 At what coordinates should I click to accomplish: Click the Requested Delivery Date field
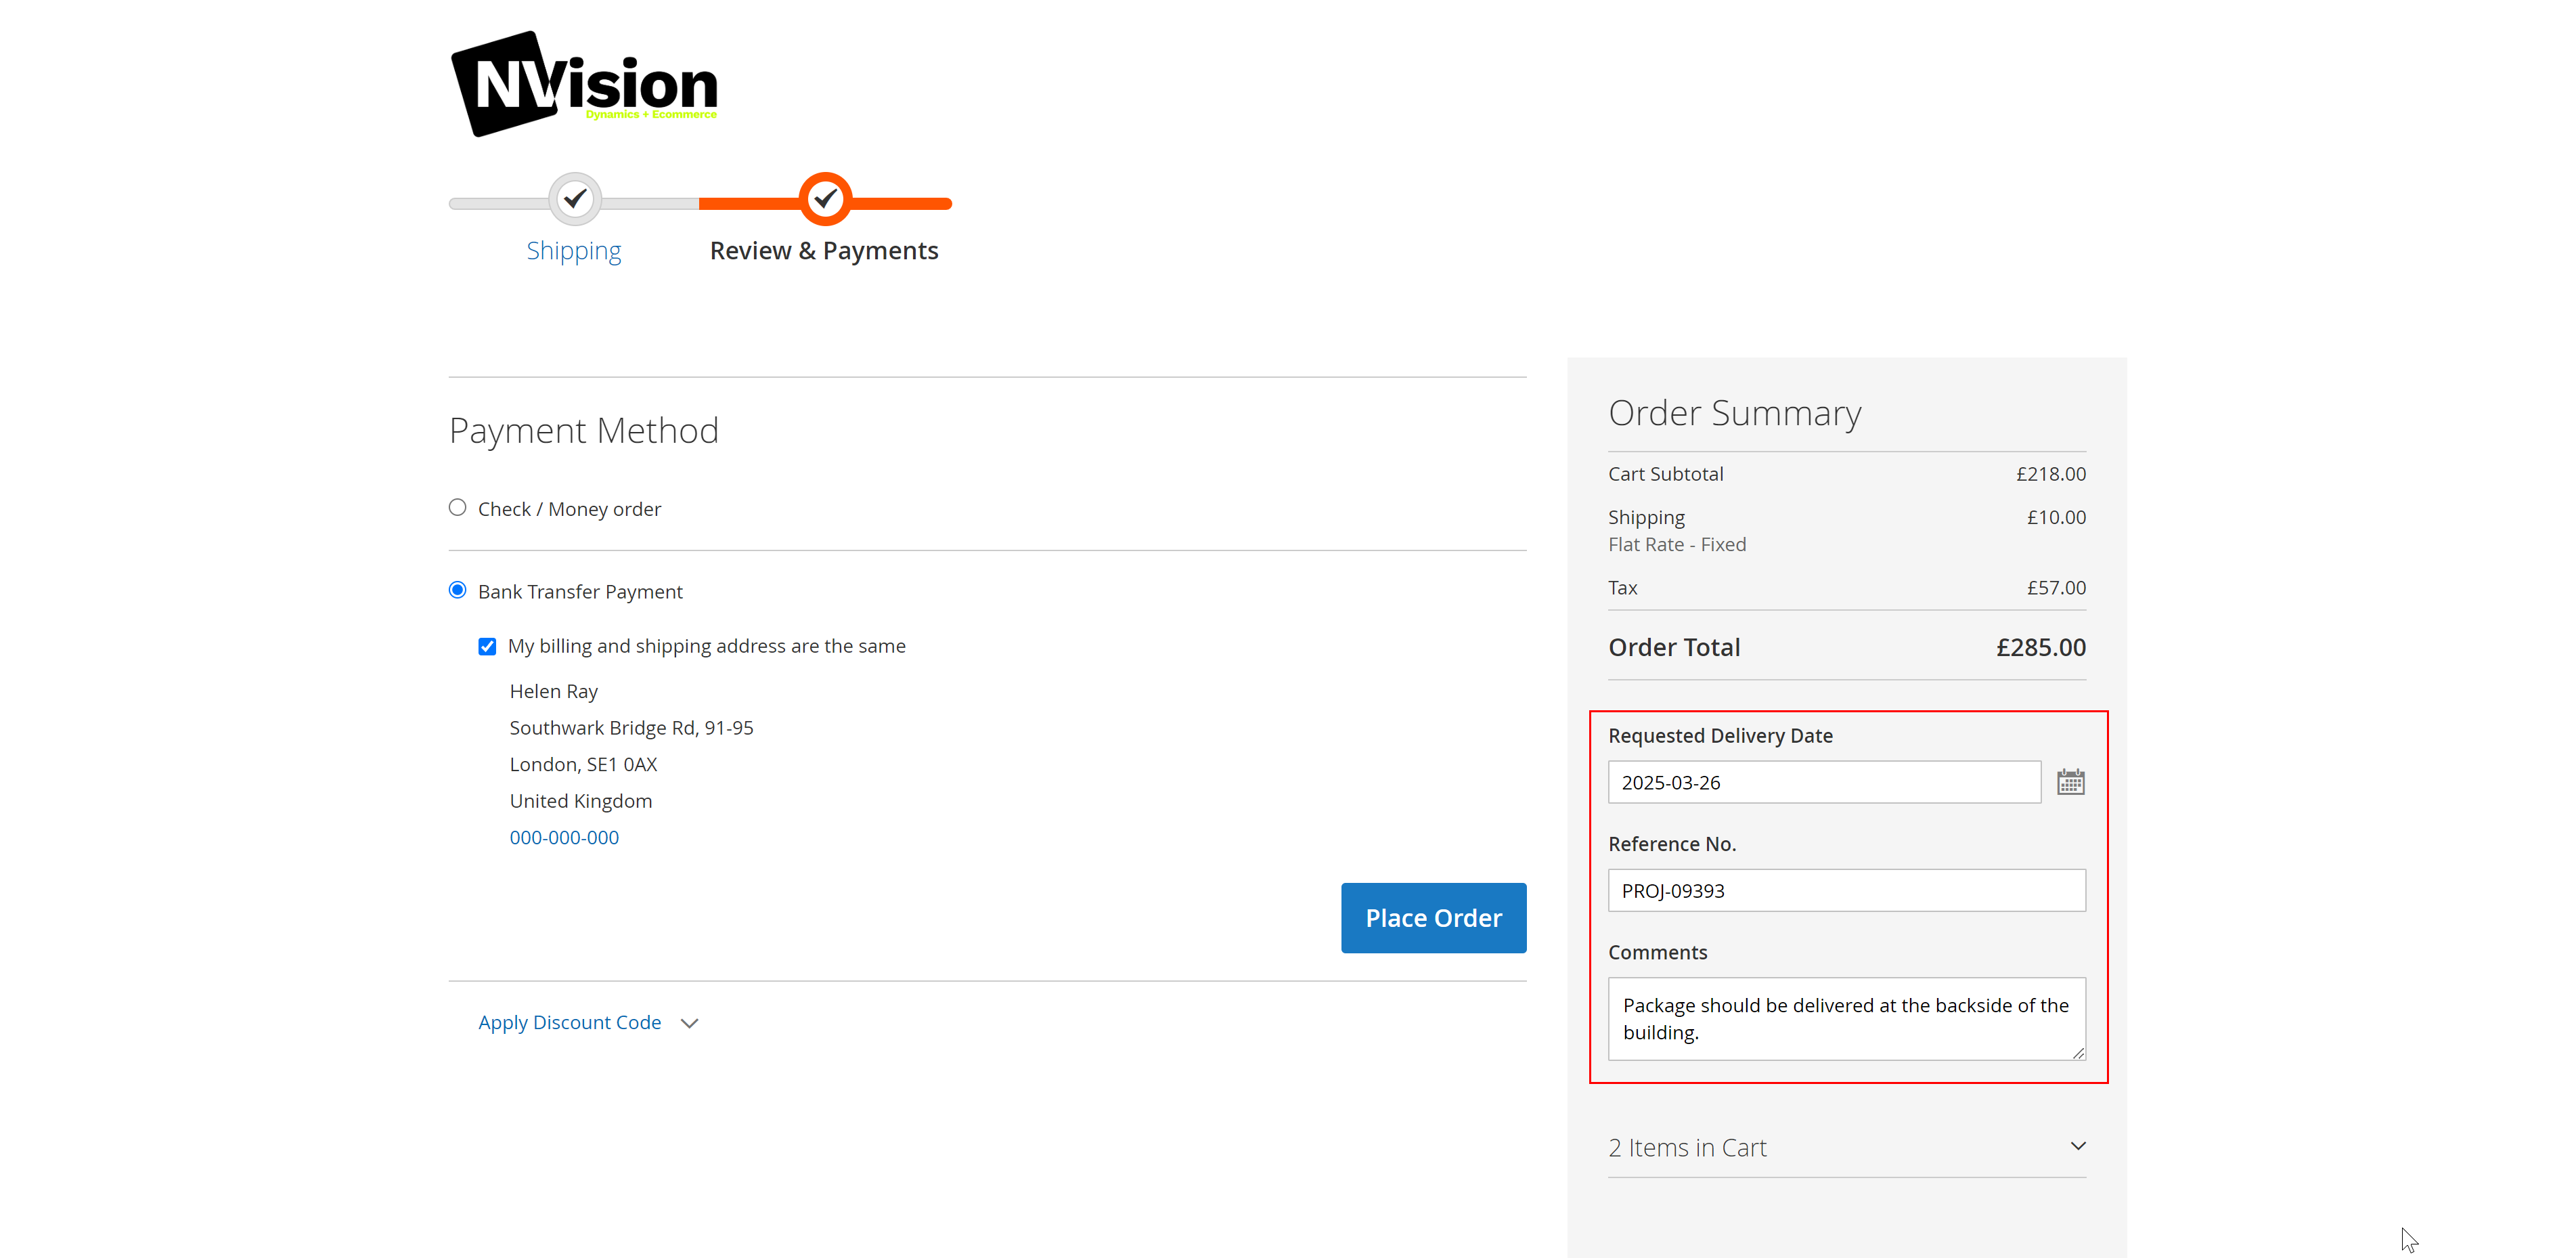coord(1824,782)
